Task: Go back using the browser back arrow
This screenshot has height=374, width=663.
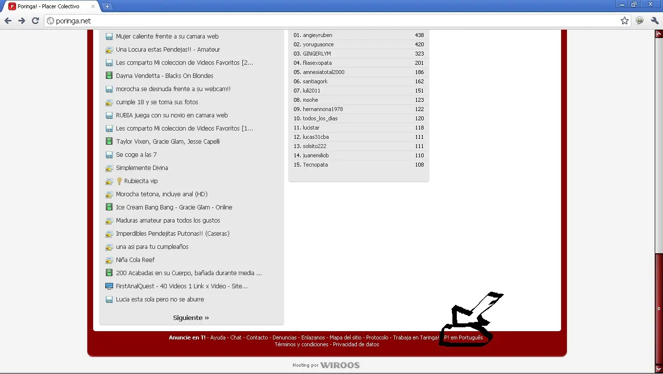Action: (8, 20)
